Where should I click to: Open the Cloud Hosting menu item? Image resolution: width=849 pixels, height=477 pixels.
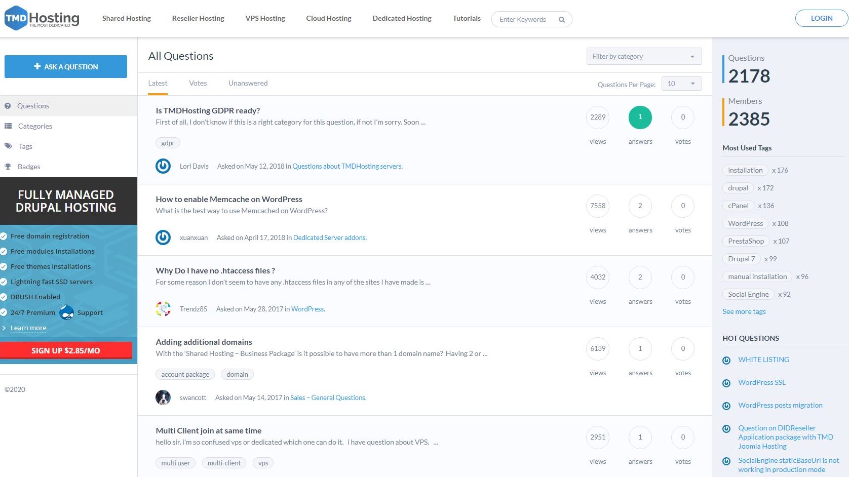click(x=329, y=18)
